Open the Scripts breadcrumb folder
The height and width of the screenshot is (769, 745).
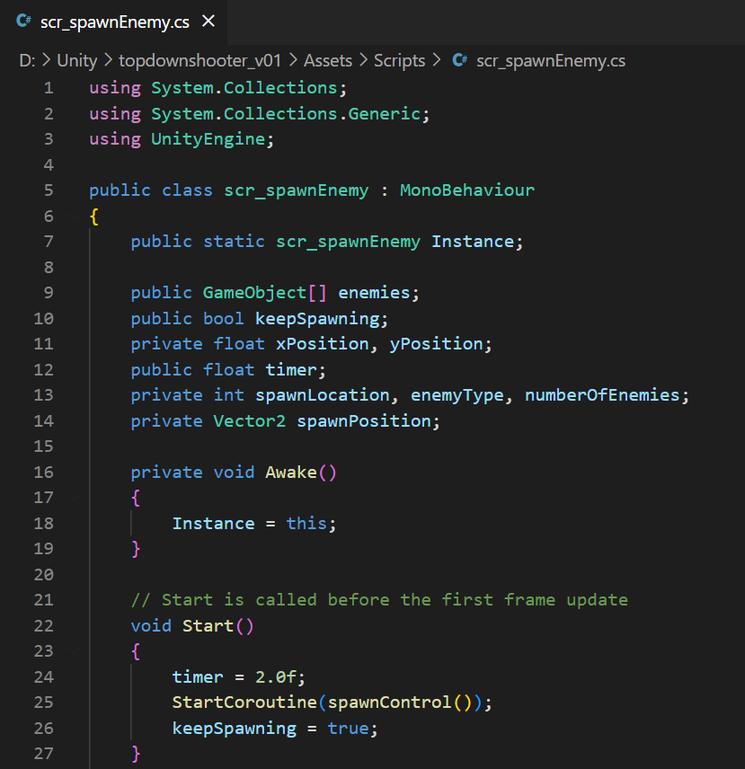click(399, 61)
